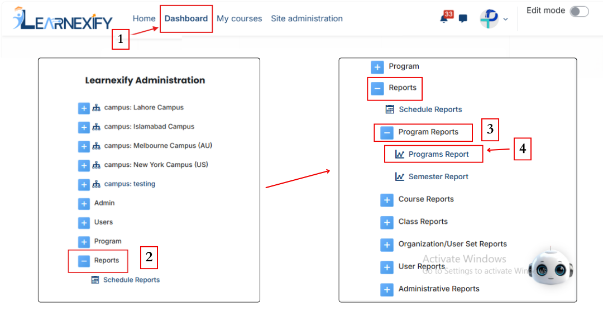Click the Semester Report chart icon
The image size is (603, 316).
(400, 177)
